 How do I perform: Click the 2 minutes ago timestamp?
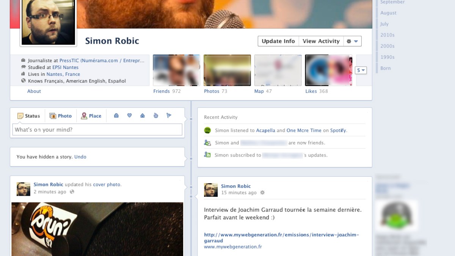coord(50,192)
